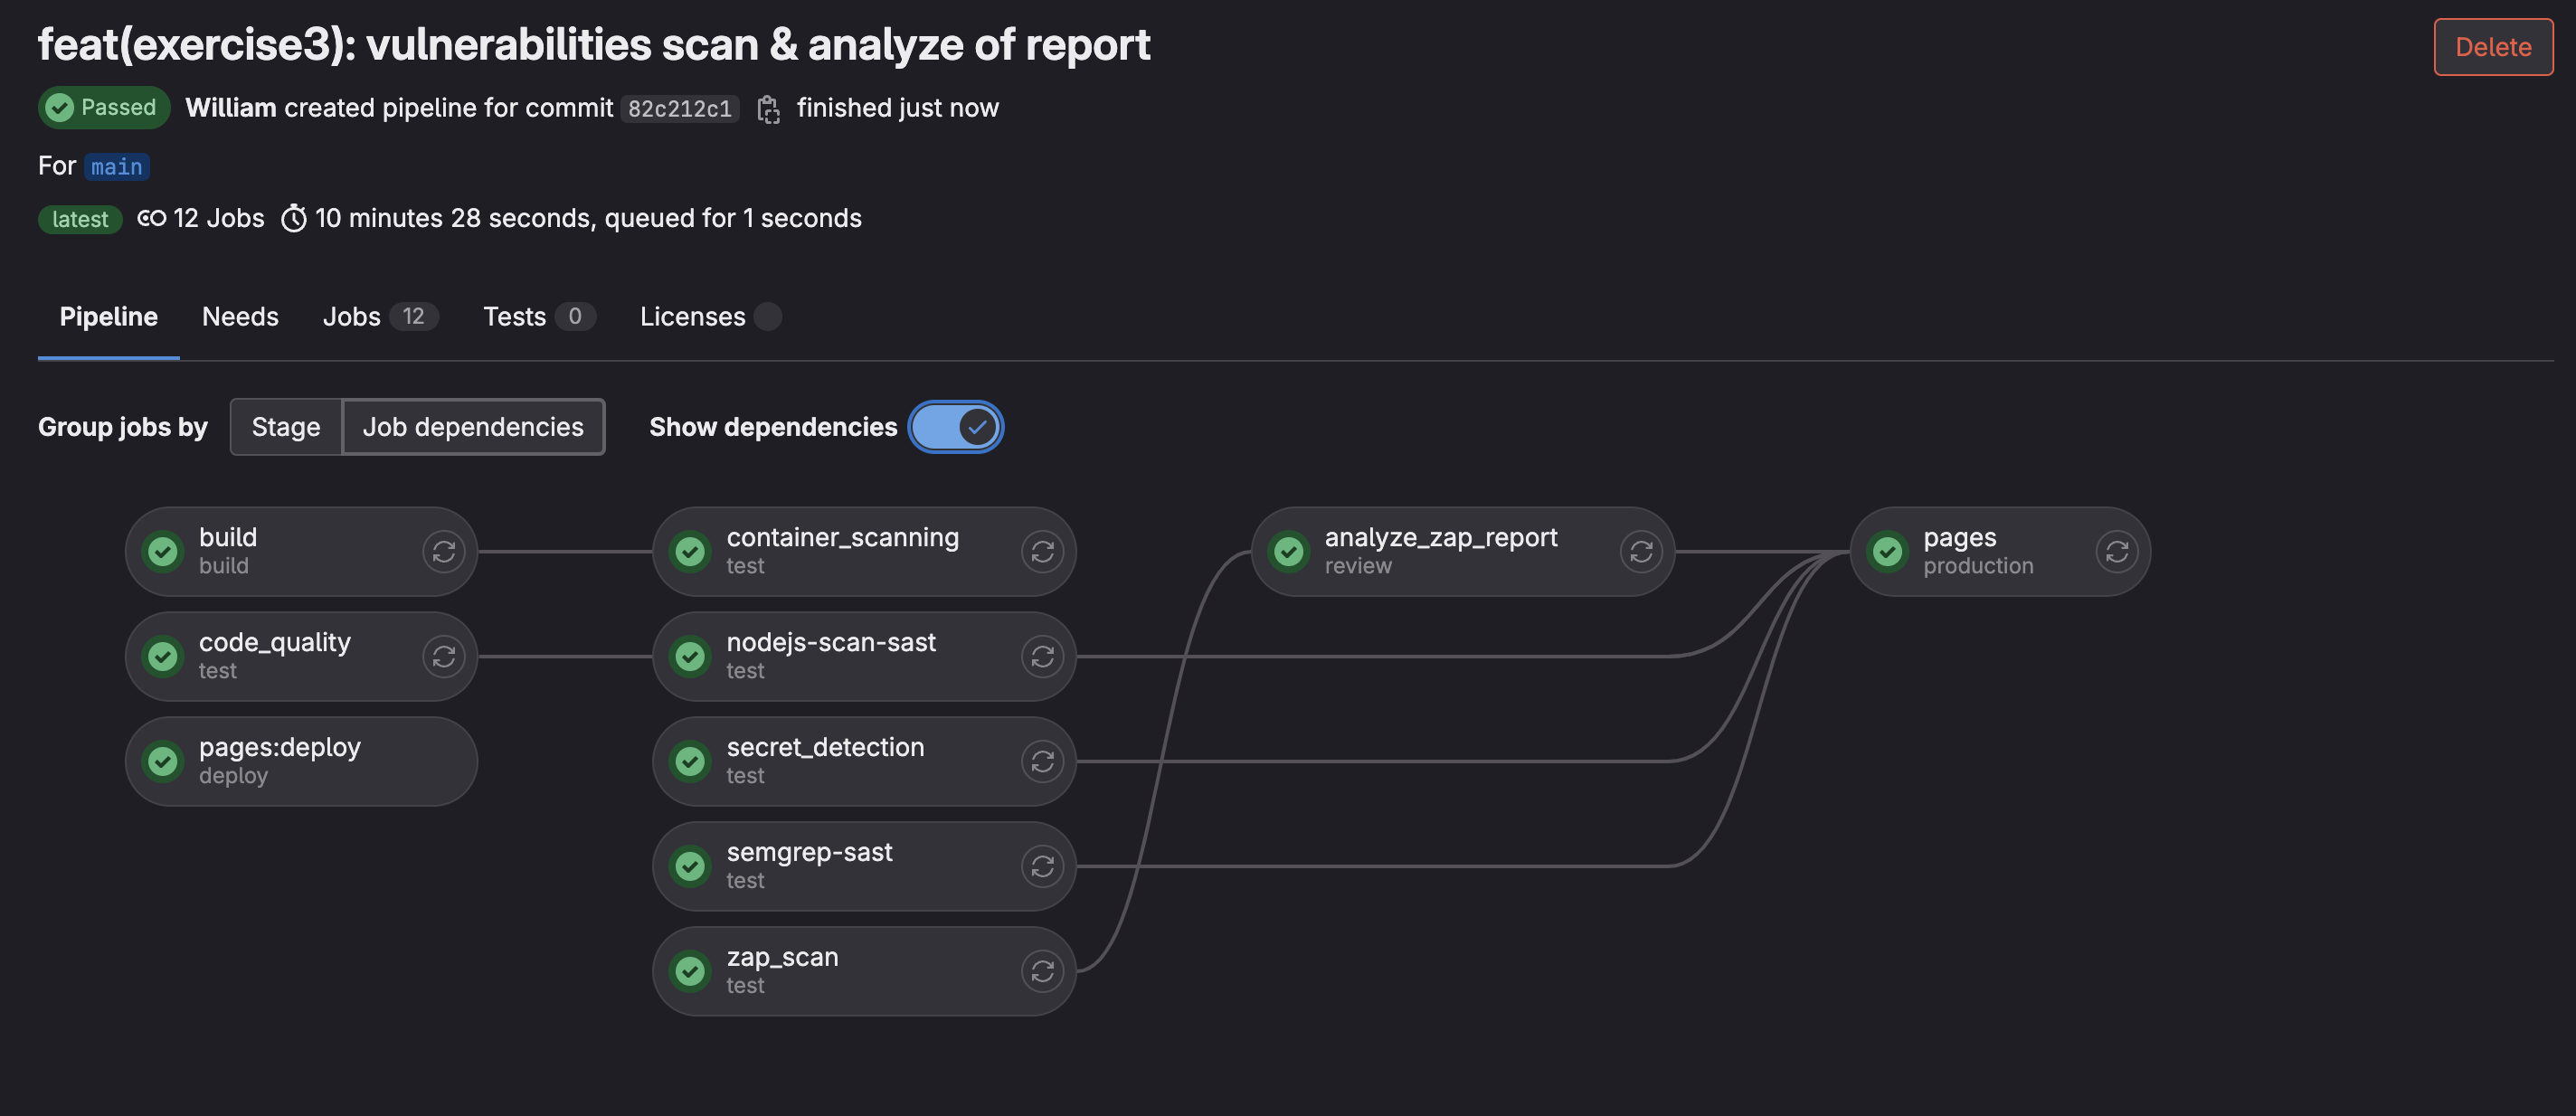Click container_scanning passed status icon
The width and height of the screenshot is (2576, 1116).
[690, 551]
